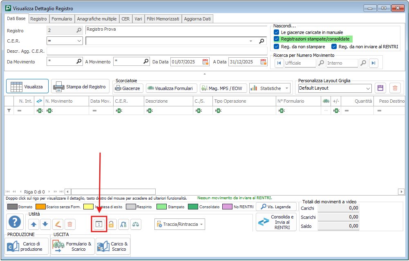The image size is (409, 261).
Task: Click the balance scale icon in Utilità
Action: tap(135, 224)
